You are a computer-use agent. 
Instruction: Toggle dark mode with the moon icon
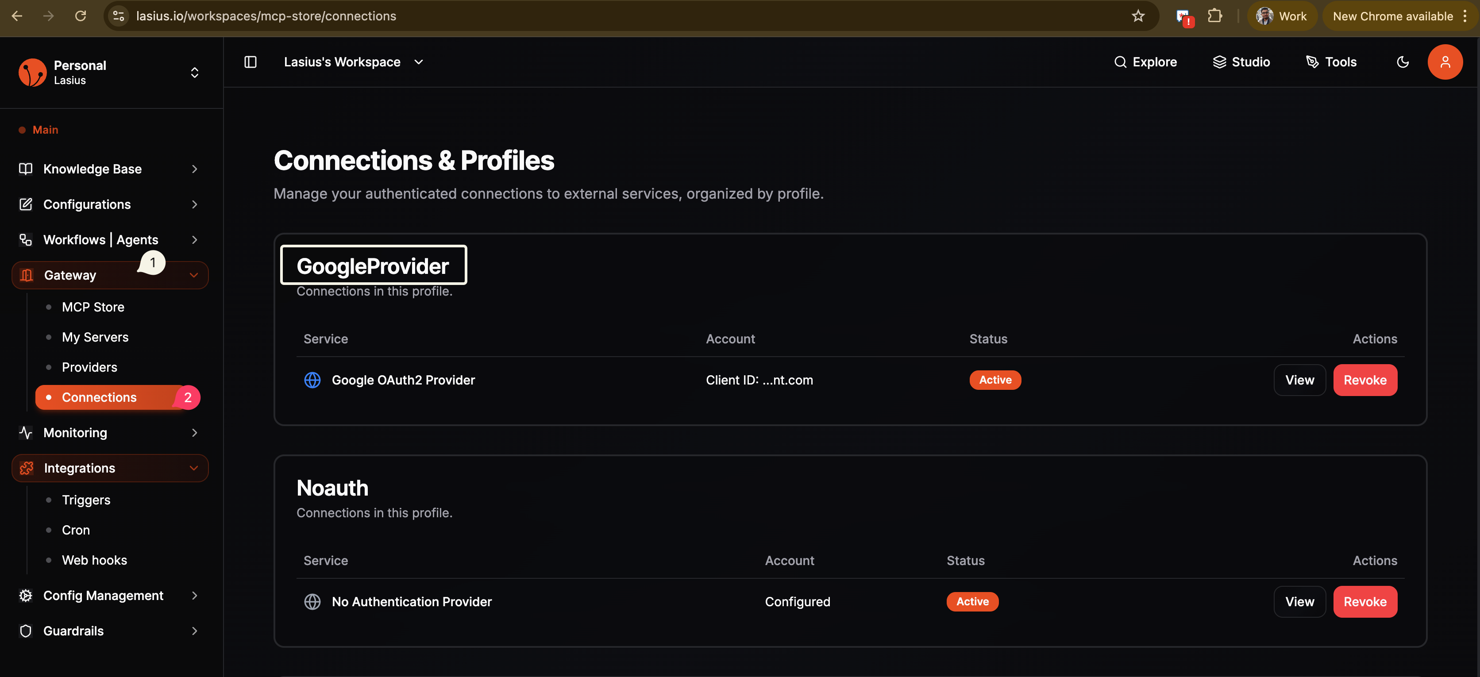pyautogui.click(x=1403, y=62)
